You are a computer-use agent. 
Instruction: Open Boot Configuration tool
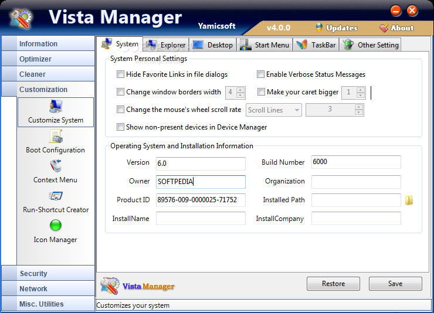[56, 142]
